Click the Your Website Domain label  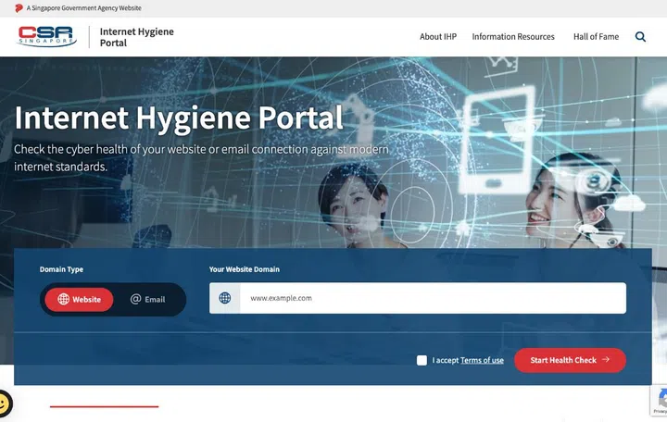245,269
